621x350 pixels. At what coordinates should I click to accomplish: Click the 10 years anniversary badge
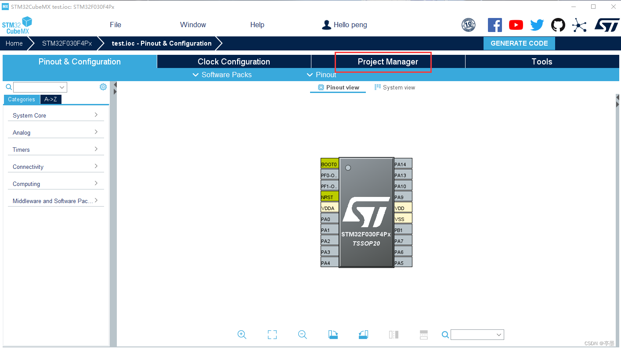point(469,25)
